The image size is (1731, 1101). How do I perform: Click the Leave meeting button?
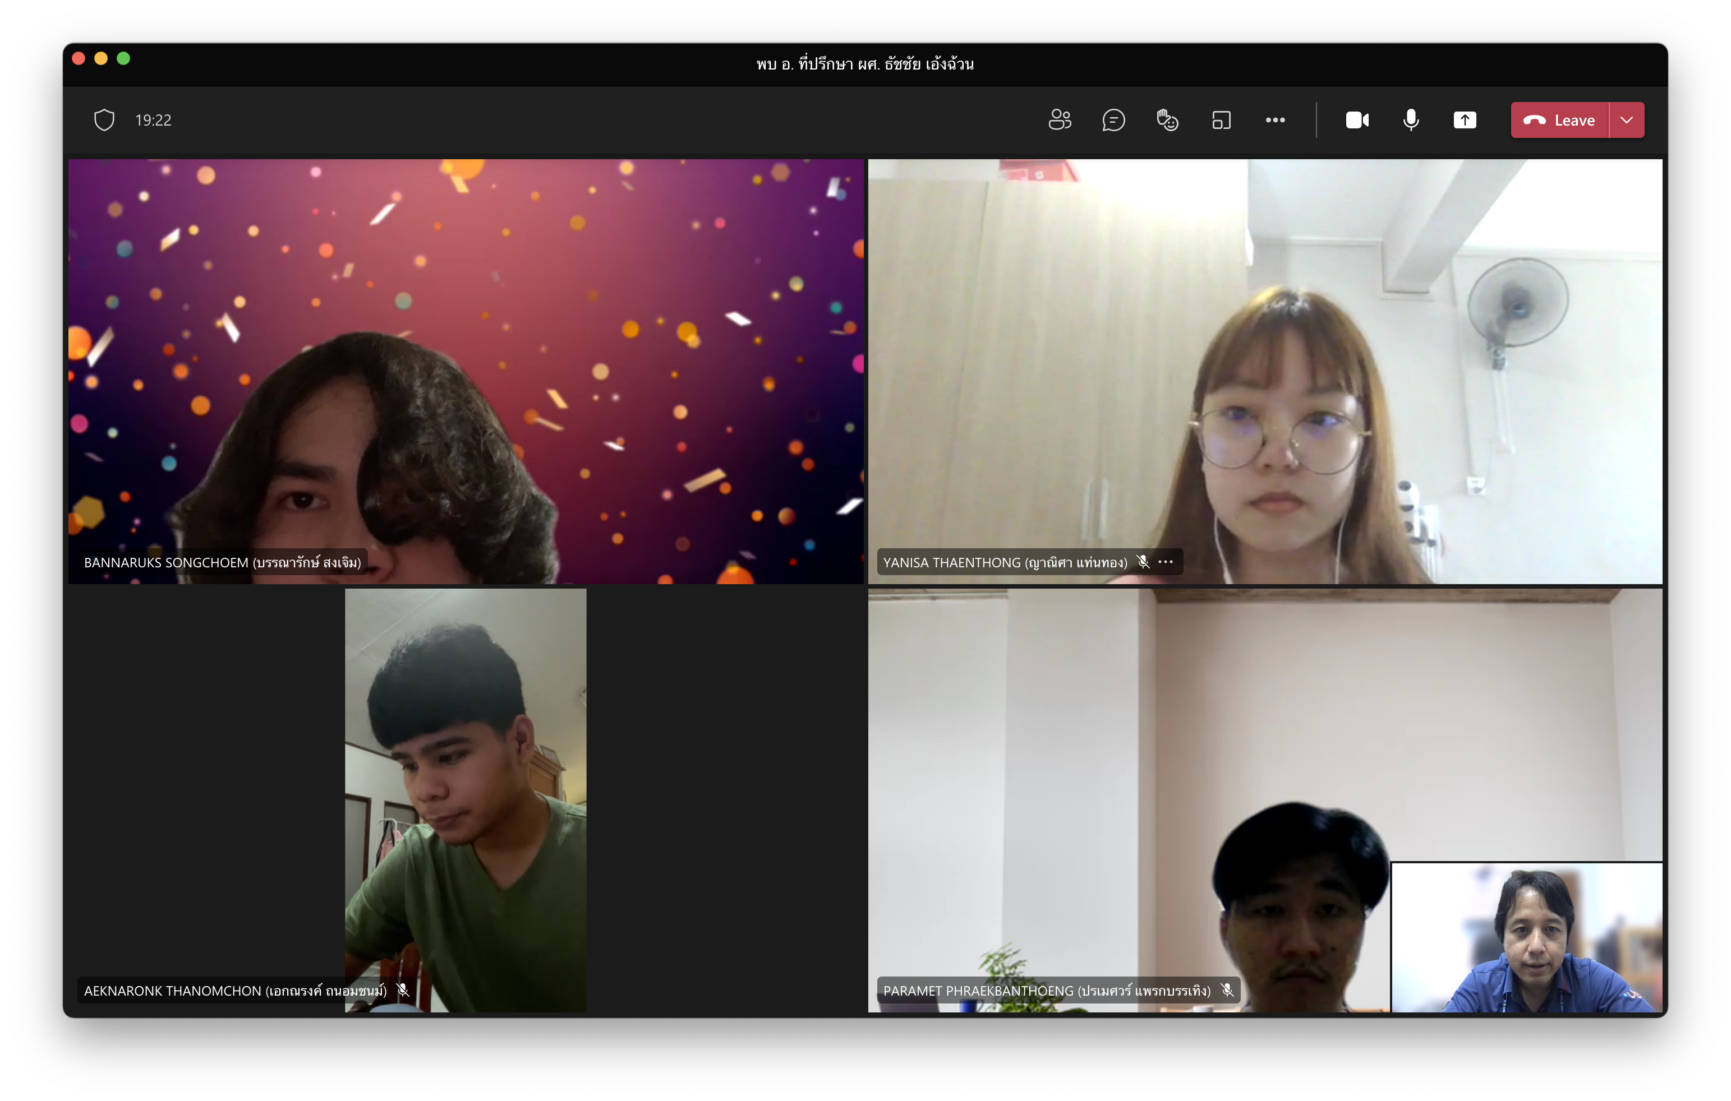coord(1560,120)
